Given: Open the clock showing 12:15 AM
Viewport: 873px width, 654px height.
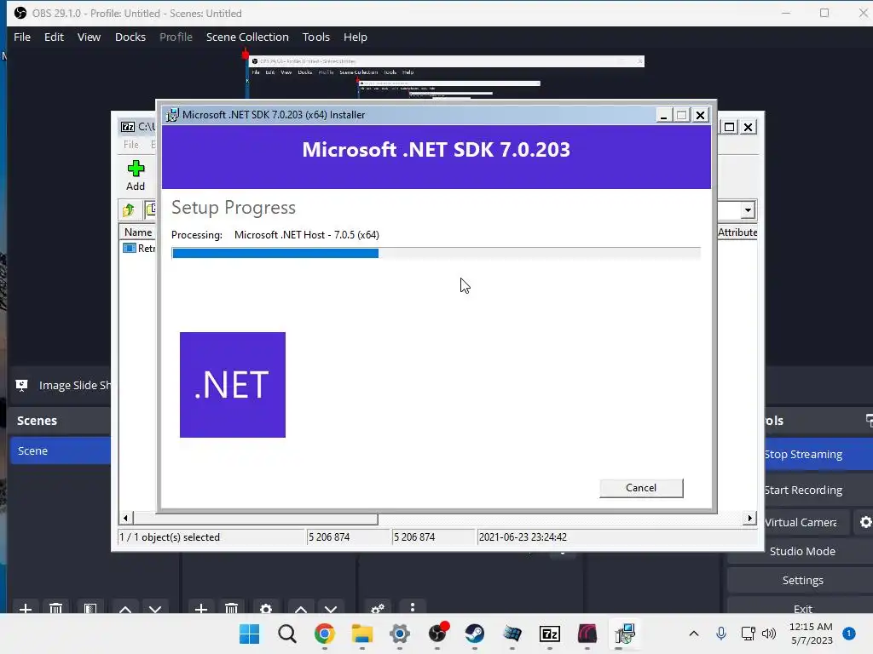Looking at the screenshot, I should coord(811,634).
